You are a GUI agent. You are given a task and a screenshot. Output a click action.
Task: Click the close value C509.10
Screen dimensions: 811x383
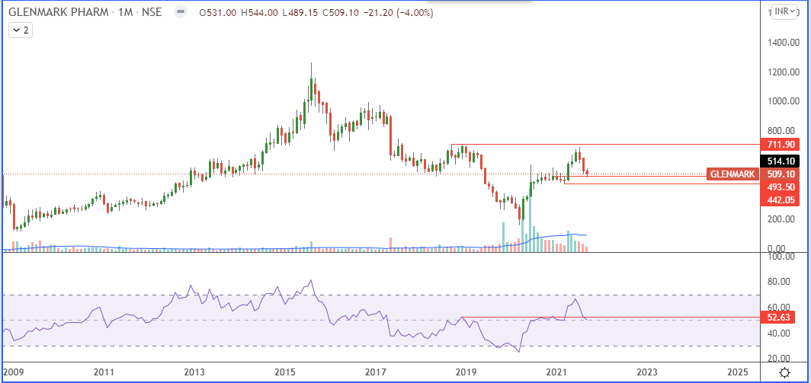(x=339, y=12)
